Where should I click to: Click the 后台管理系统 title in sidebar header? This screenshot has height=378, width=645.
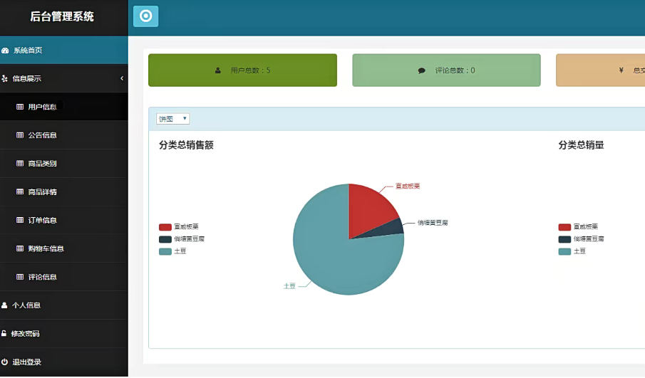pos(62,16)
